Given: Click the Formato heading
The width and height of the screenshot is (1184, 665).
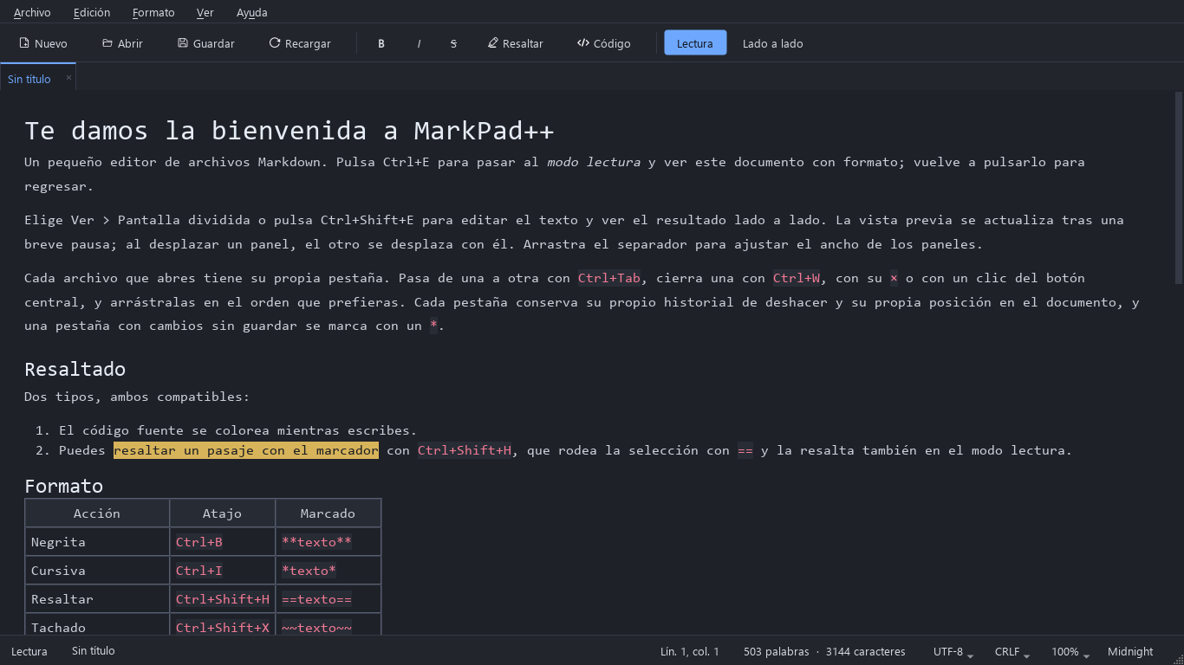Looking at the screenshot, I should pyautogui.click(x=64, y=486).
